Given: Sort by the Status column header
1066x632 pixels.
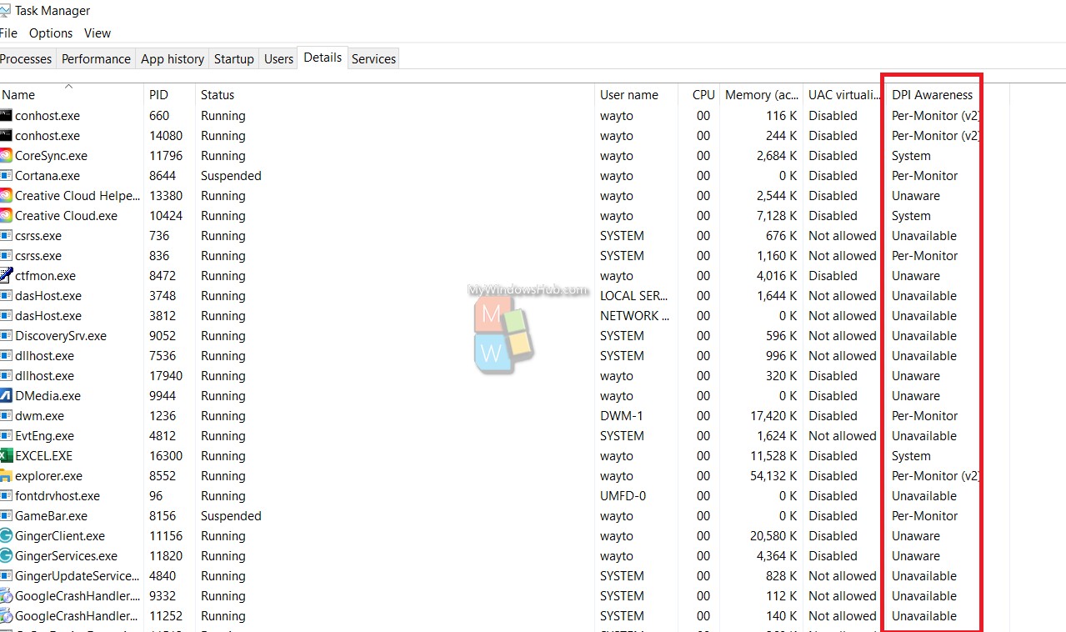Looking at the screenshot, I should (395, 94).
